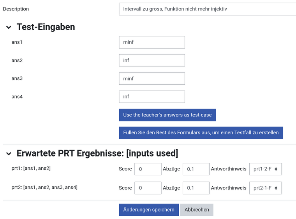The height and width of the screenshot is (219, 296).
Task: Save with Änderungen speichern button
Action: coord(149,210)
